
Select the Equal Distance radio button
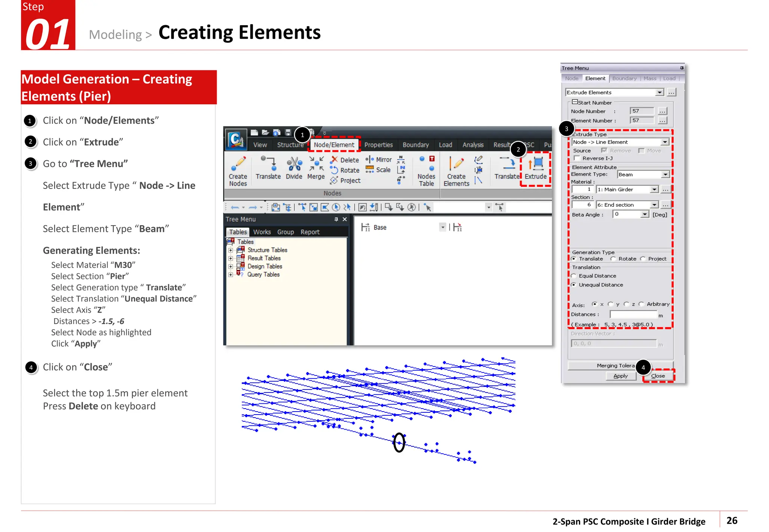pos(574,276)
